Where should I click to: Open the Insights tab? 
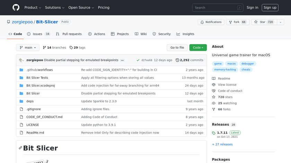pyautogui.click(x=185, y=34)
